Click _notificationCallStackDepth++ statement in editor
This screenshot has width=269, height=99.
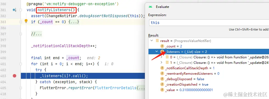[64, 46]
